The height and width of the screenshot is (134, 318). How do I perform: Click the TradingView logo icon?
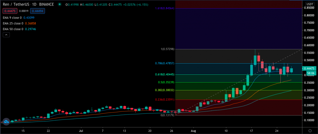point(5,122)
